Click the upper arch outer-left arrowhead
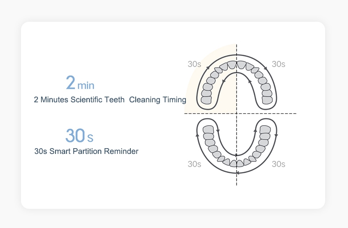 [207, 67]
